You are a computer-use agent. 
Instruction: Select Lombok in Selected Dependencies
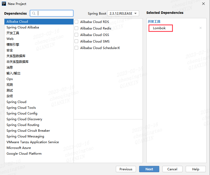pos(159,28)
